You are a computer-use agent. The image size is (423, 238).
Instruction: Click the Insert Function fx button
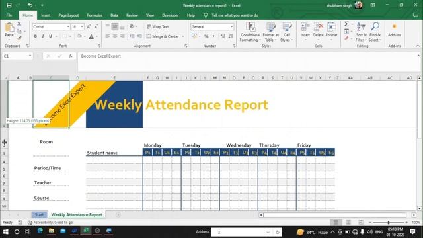[71, 56]
